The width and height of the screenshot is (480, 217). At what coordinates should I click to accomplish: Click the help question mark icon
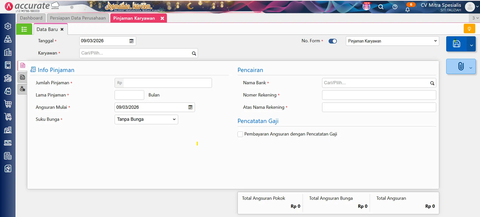tap(395, 7)
